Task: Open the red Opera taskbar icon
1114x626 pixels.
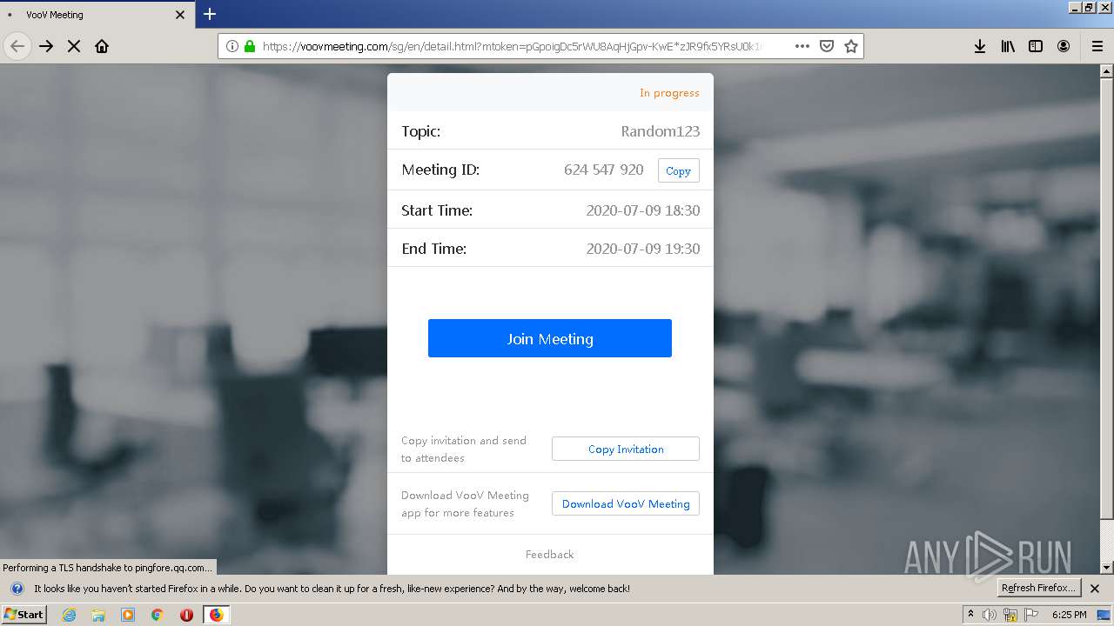Action: coord(186,615)
